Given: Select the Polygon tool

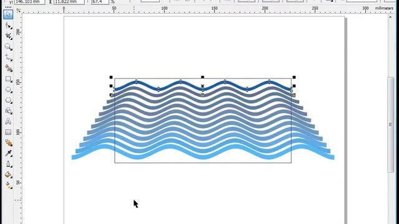Looking at the screenshot, I should click(x=8, y=100).
